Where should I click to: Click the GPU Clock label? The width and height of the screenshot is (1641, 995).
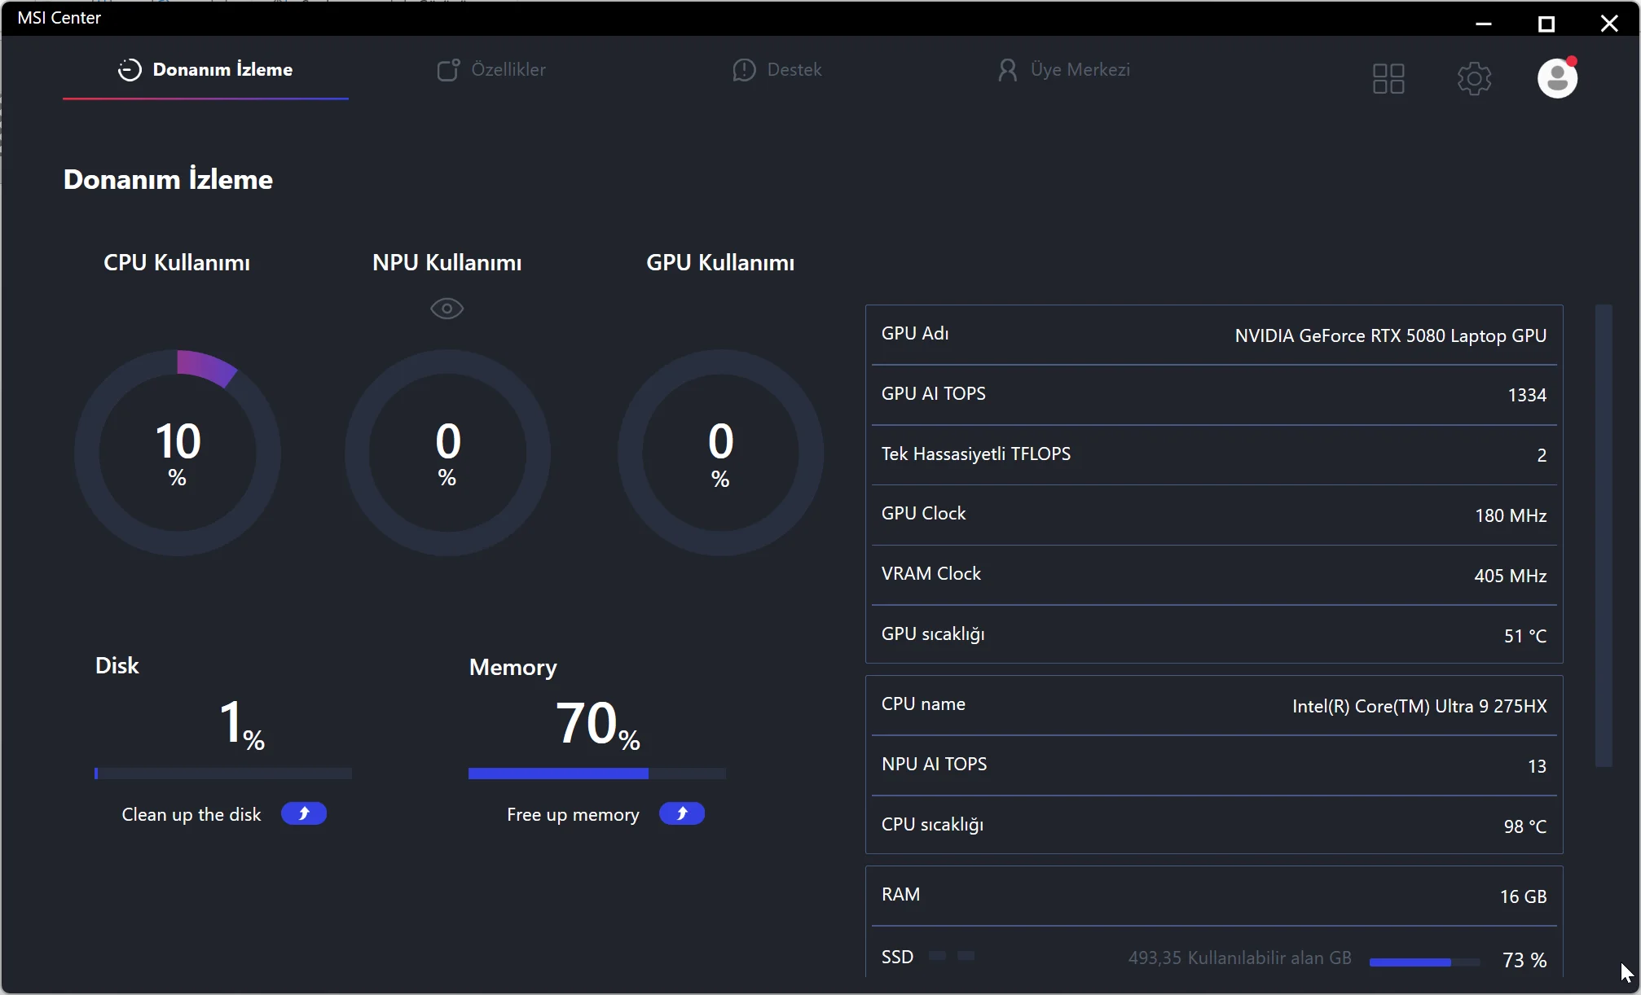coord(923,514)
